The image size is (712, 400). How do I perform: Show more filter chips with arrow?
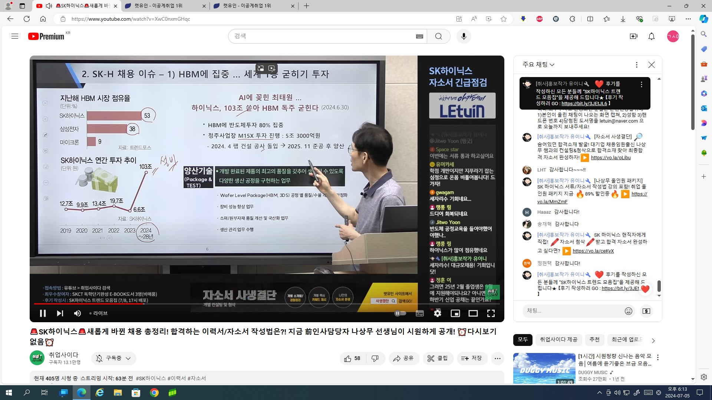[x=653, y=340]
